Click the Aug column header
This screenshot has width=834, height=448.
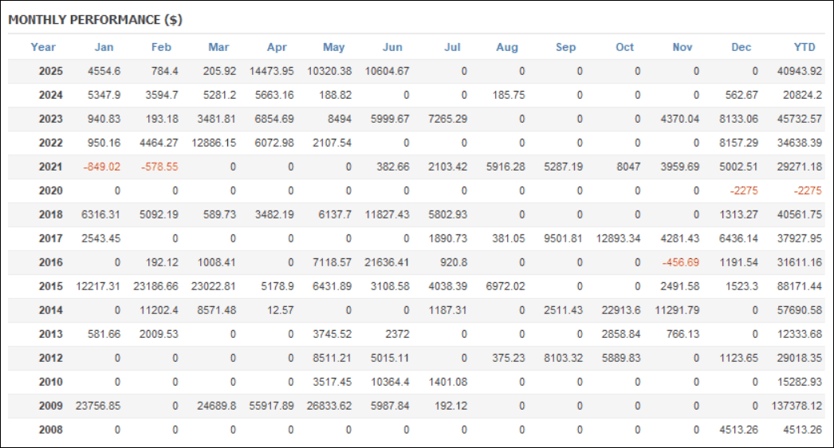pos(507,47)
